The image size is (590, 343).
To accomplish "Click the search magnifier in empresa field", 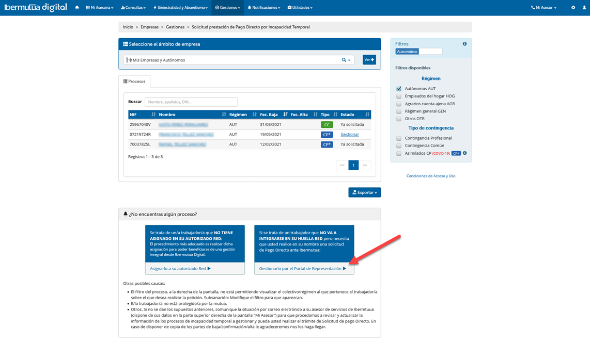I will [345, 60].
